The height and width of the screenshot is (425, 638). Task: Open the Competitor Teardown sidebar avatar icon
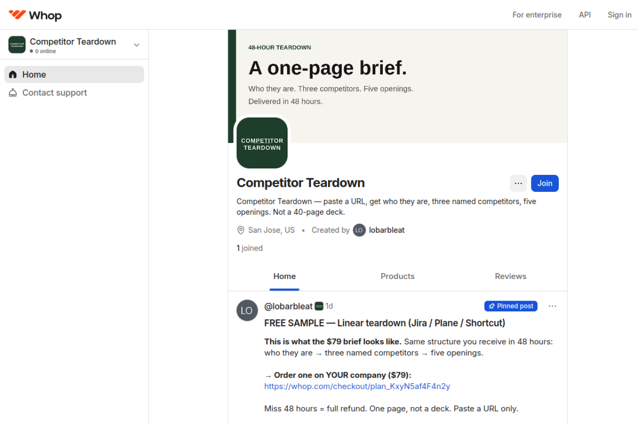coord(17,45)
